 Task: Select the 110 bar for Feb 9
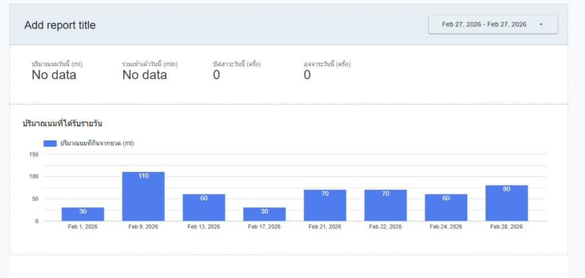(144, 196)
